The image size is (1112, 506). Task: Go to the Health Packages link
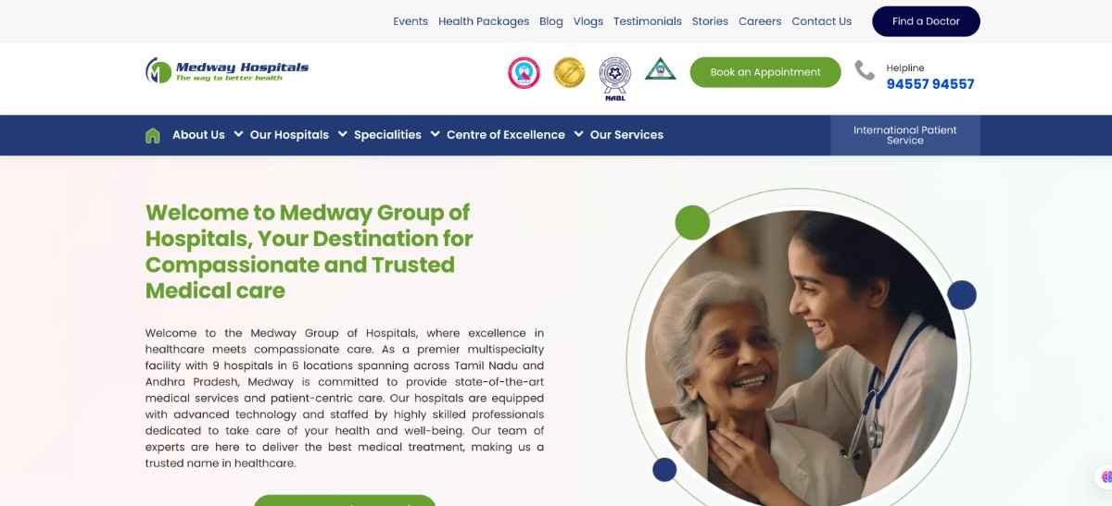pyautogui.click(x=484, y=21)
